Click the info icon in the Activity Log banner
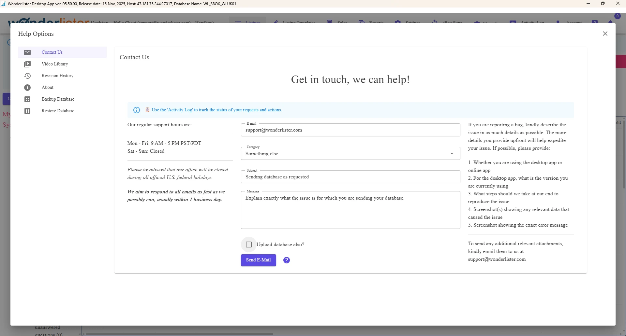The image size is (626, 336). (x=136, y=110)
